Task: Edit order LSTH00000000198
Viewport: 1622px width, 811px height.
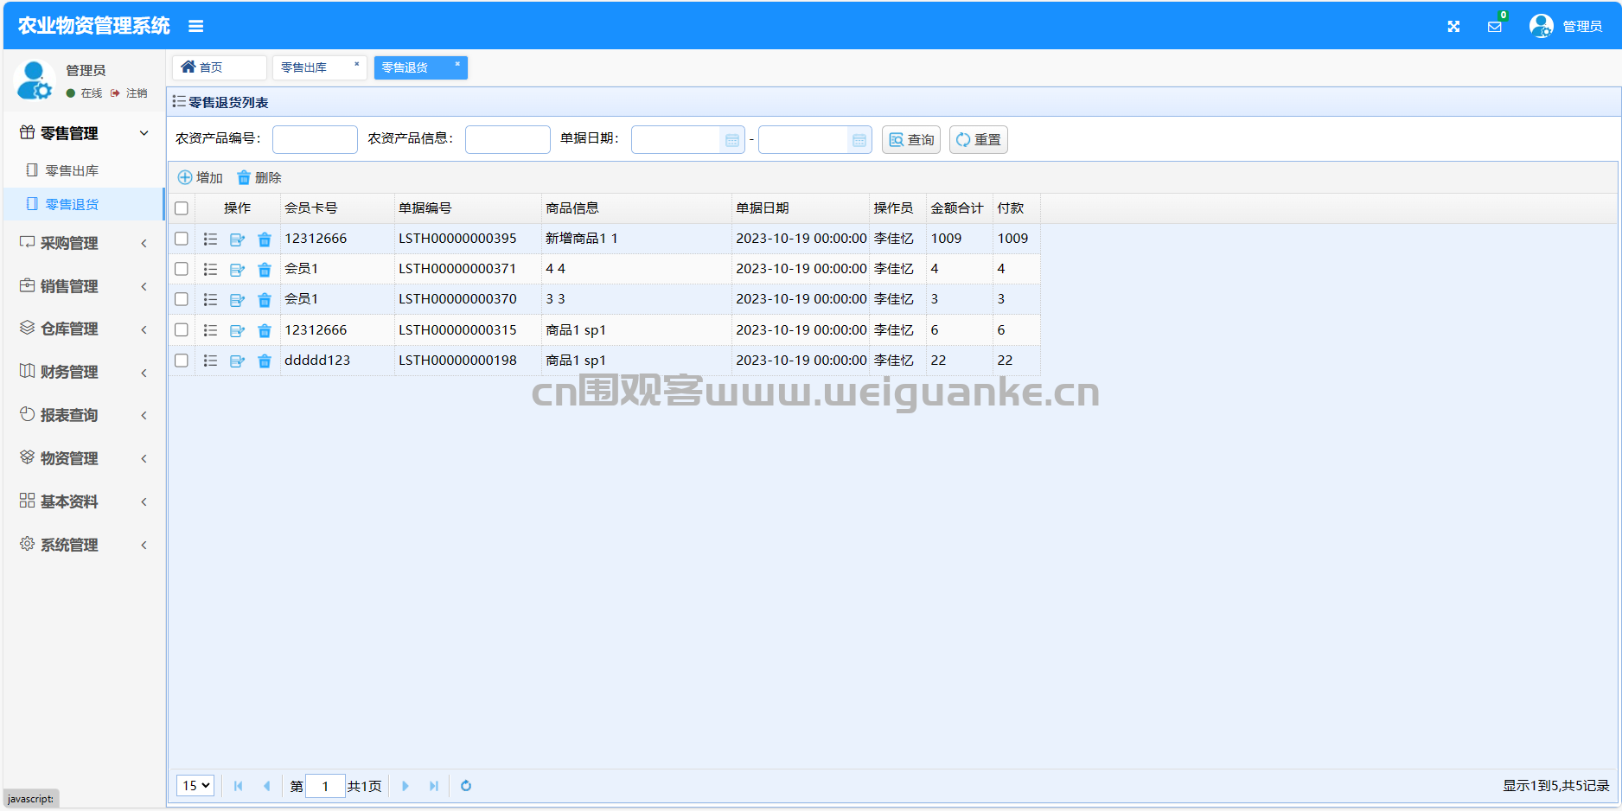Action: [x=237, y=361]
